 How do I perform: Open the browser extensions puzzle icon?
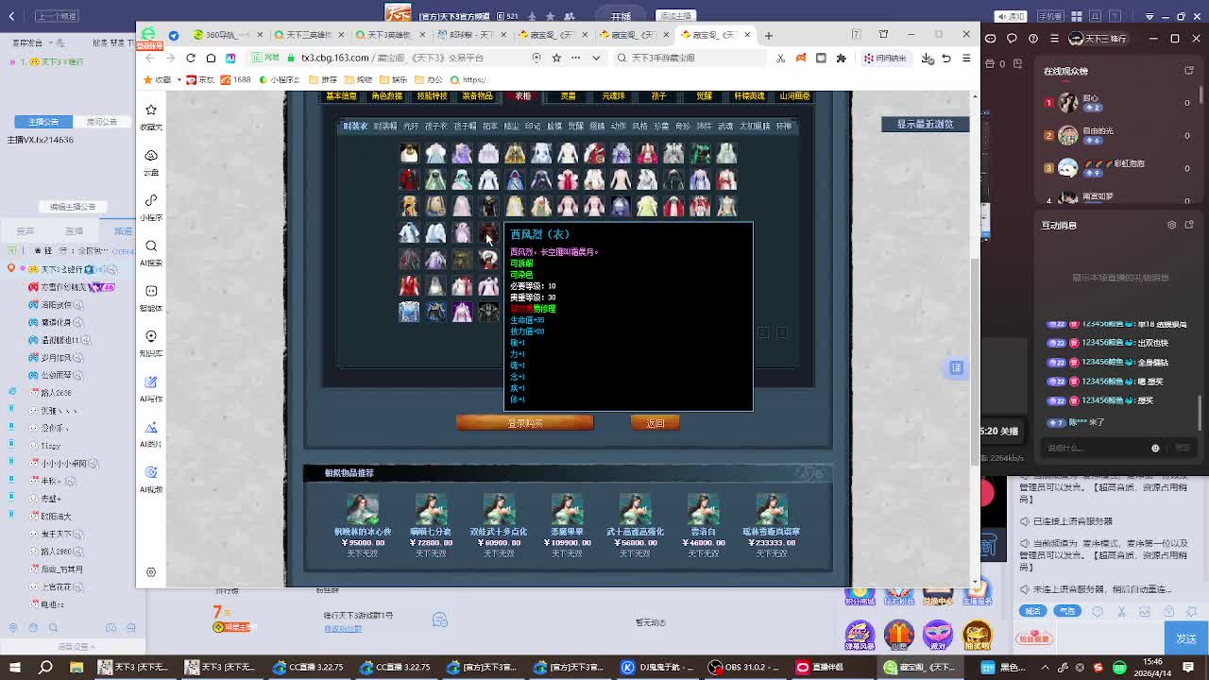(841, 58)
